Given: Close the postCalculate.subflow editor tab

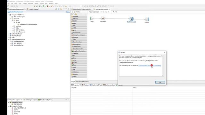Looking at the screenshot, I should 110,9.
